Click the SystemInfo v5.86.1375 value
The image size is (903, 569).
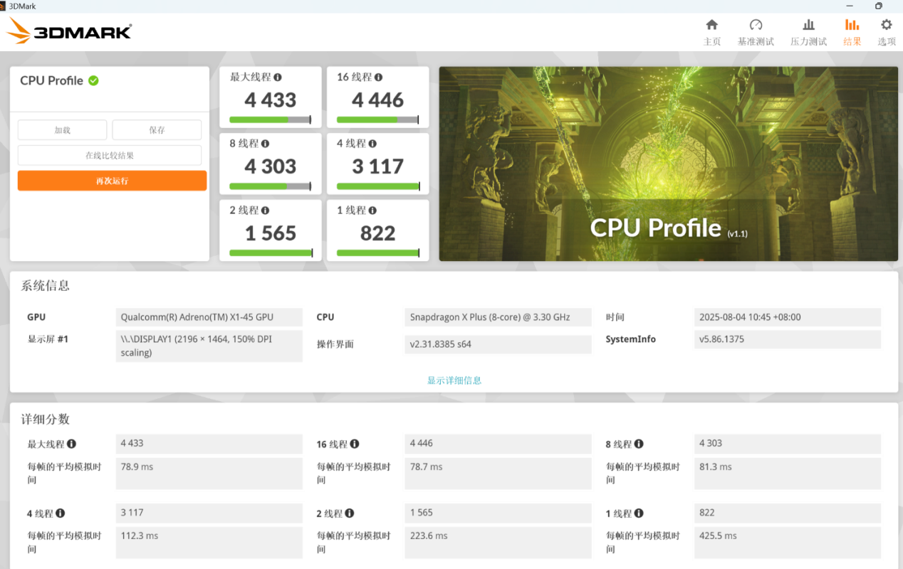[788, 339]
